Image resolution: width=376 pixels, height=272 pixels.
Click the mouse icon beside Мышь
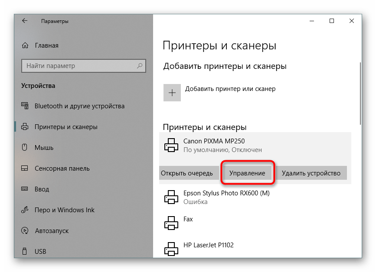24,148
